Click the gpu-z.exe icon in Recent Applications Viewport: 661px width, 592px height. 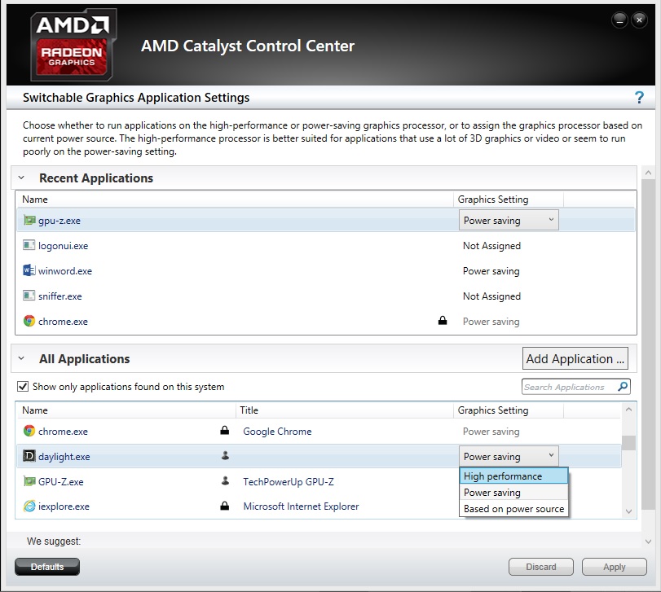tap(29, 220)
